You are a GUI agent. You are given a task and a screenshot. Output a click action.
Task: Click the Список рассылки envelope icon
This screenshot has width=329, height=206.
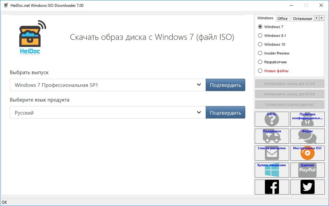pyautogui.click(x=272, y=153)
